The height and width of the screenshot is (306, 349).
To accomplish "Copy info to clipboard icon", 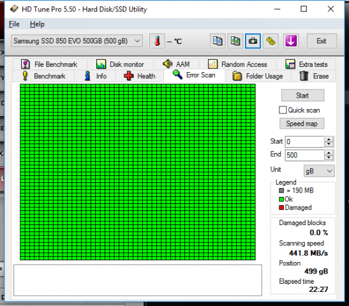I will pos(218,41).
